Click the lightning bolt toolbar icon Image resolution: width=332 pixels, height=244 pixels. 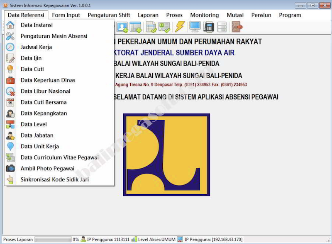coord(179,27)
